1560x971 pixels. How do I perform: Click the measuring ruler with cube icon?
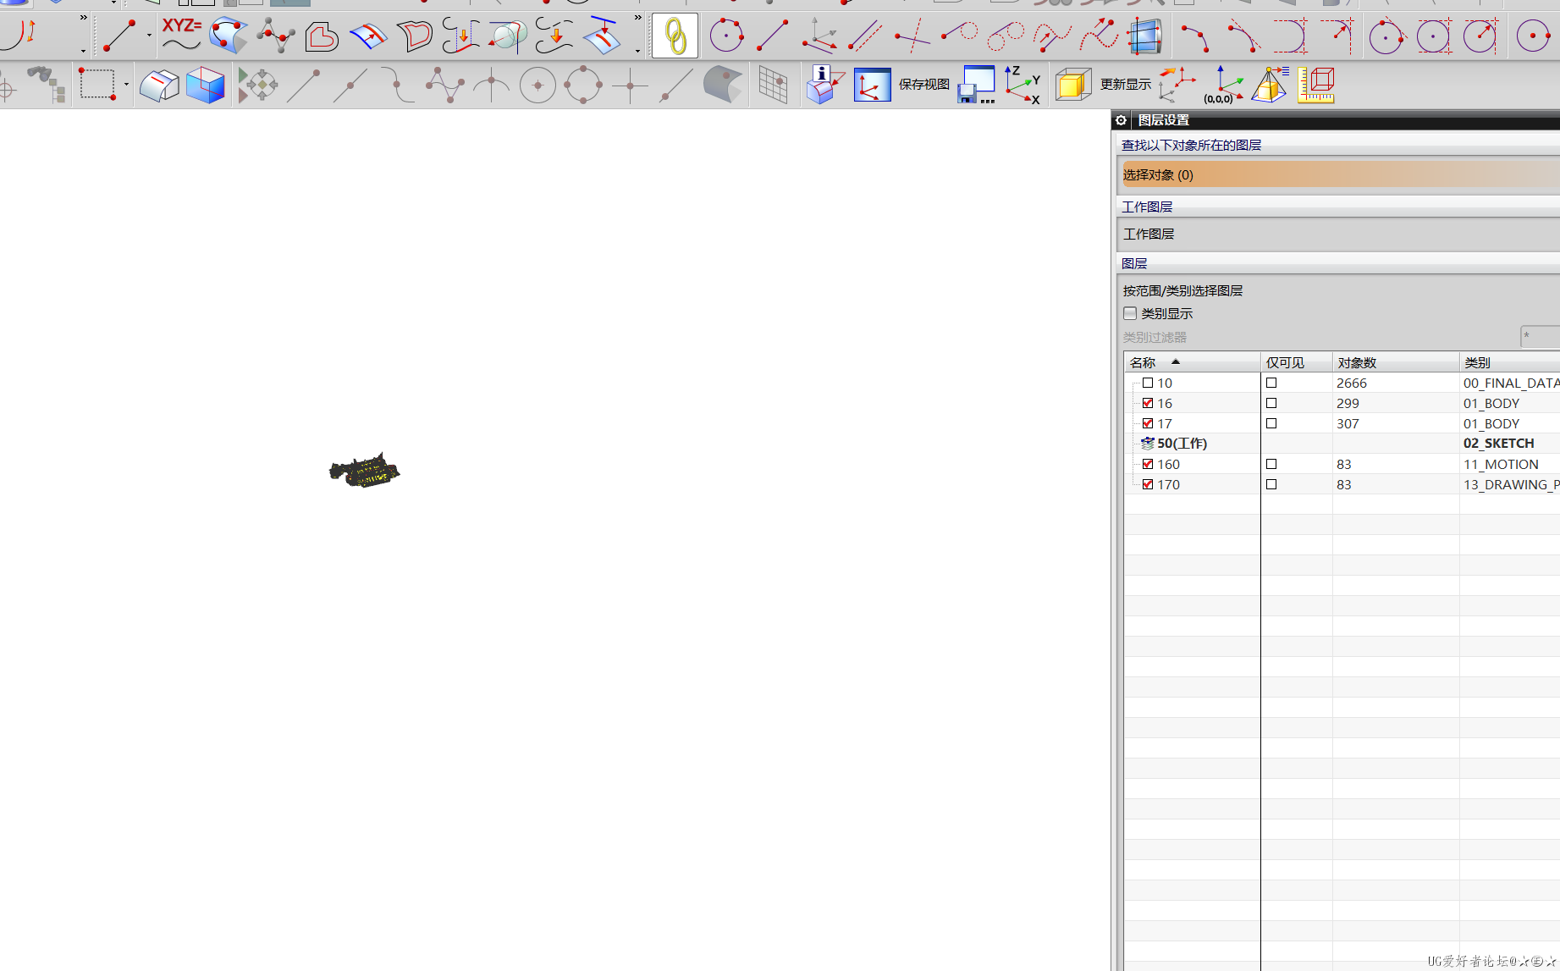1316,85
